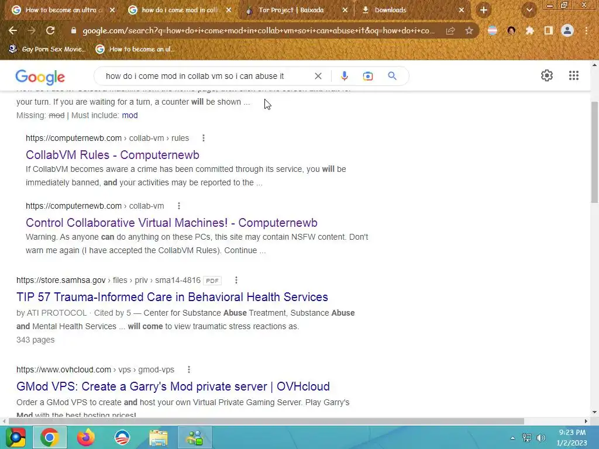
Task: Open Control Collaborative Virtual Machines result
Action: (171, 223)
